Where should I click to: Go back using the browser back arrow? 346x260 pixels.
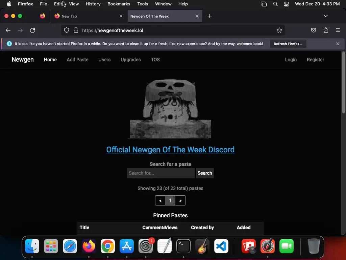click(x=8, y=30)
